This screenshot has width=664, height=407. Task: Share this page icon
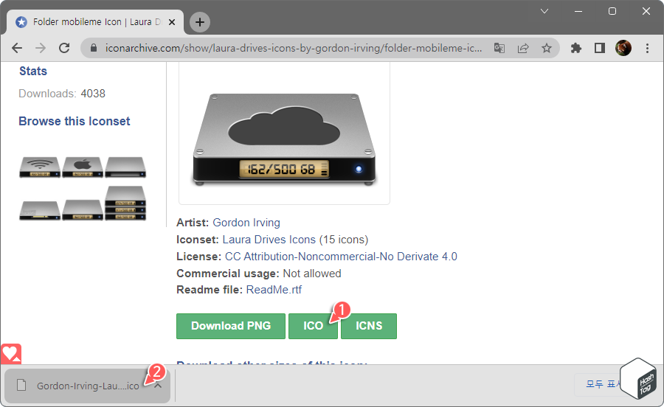tap(523, 48)
